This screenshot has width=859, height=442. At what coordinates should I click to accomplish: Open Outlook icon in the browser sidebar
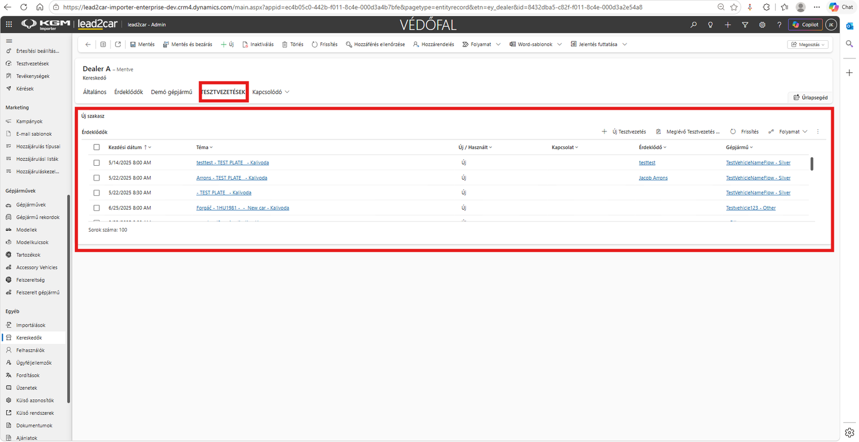pos(849,26)
